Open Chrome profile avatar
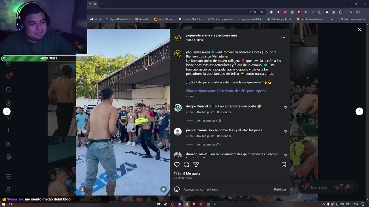 click(x=358, y=12)
